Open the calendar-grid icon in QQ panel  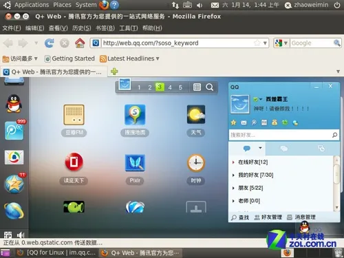pos(264,122)
